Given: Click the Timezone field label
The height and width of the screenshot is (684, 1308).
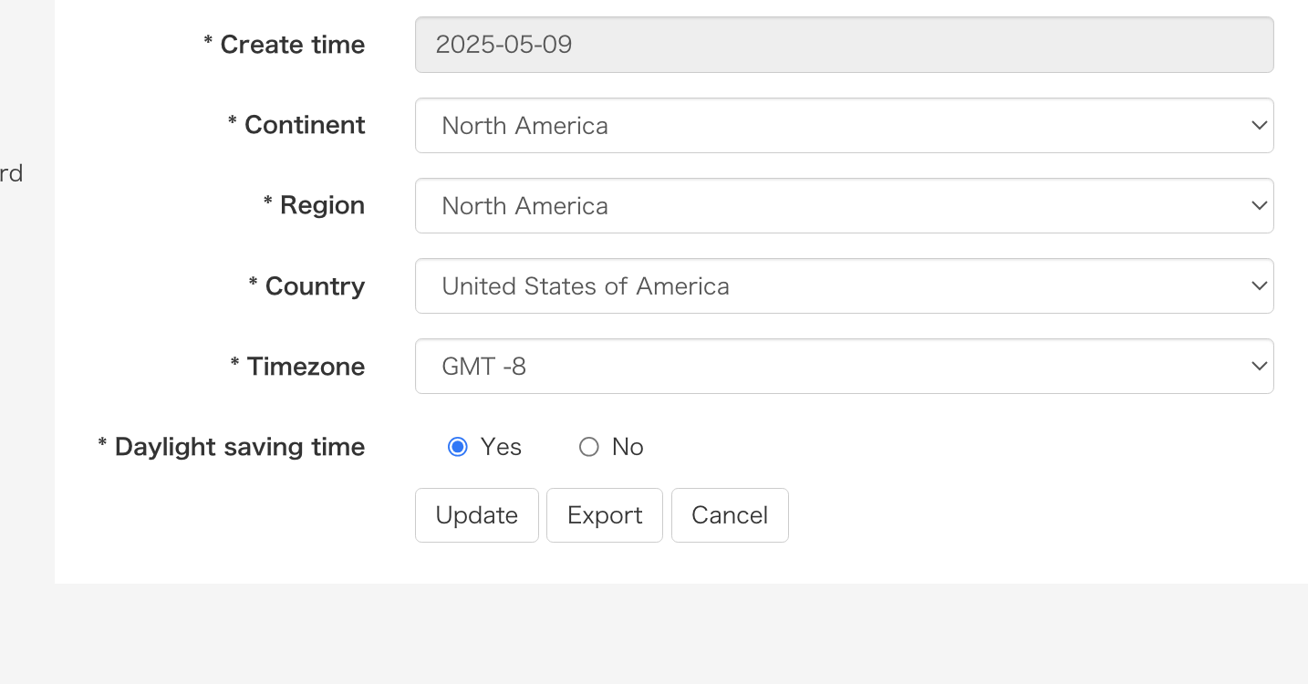Looking at the screenshot, I should click(x=306, y=367).
